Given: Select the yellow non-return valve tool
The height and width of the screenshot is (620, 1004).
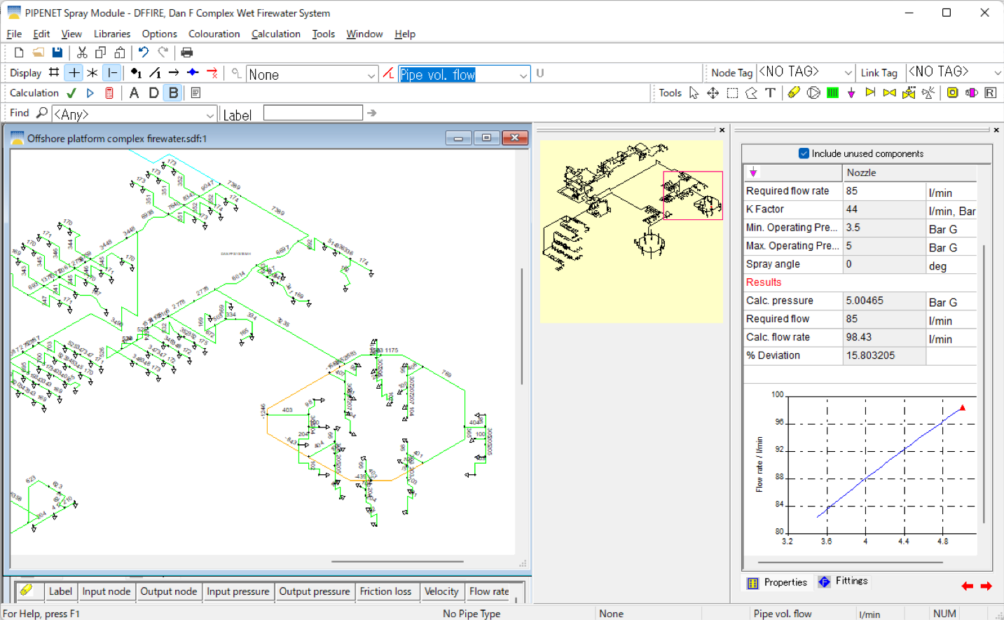Looking at the screenshot, I should point(870,92).
